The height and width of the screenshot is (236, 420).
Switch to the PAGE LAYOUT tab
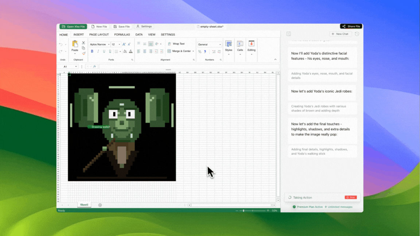(x=99, y=35)
